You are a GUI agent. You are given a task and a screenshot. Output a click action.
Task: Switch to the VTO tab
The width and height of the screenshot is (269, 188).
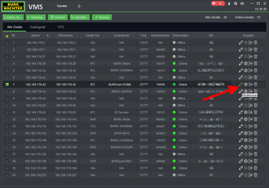pos(61,27)
